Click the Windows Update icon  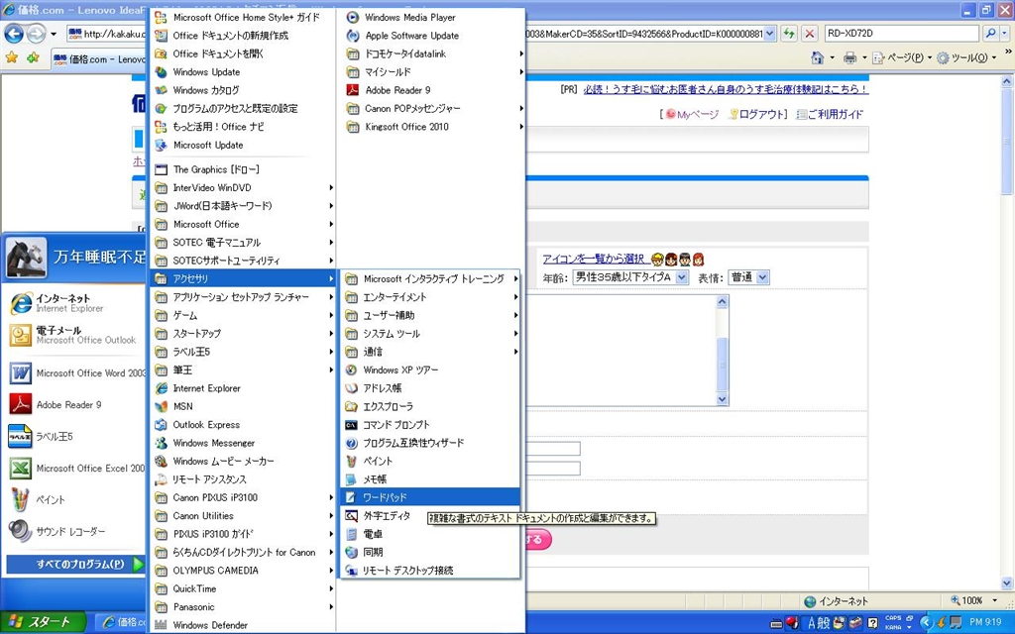tap(161, 71)
